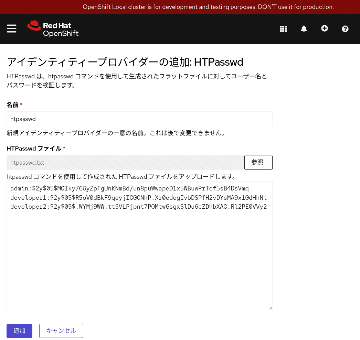Select the developer1 hash line
This screenshot has width=360, height=340.
[139, 197]
